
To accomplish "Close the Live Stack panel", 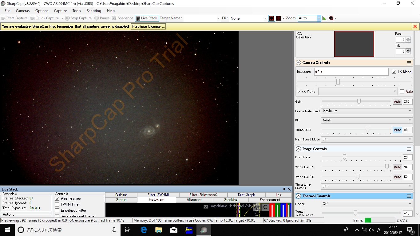I will click(289, 189).
